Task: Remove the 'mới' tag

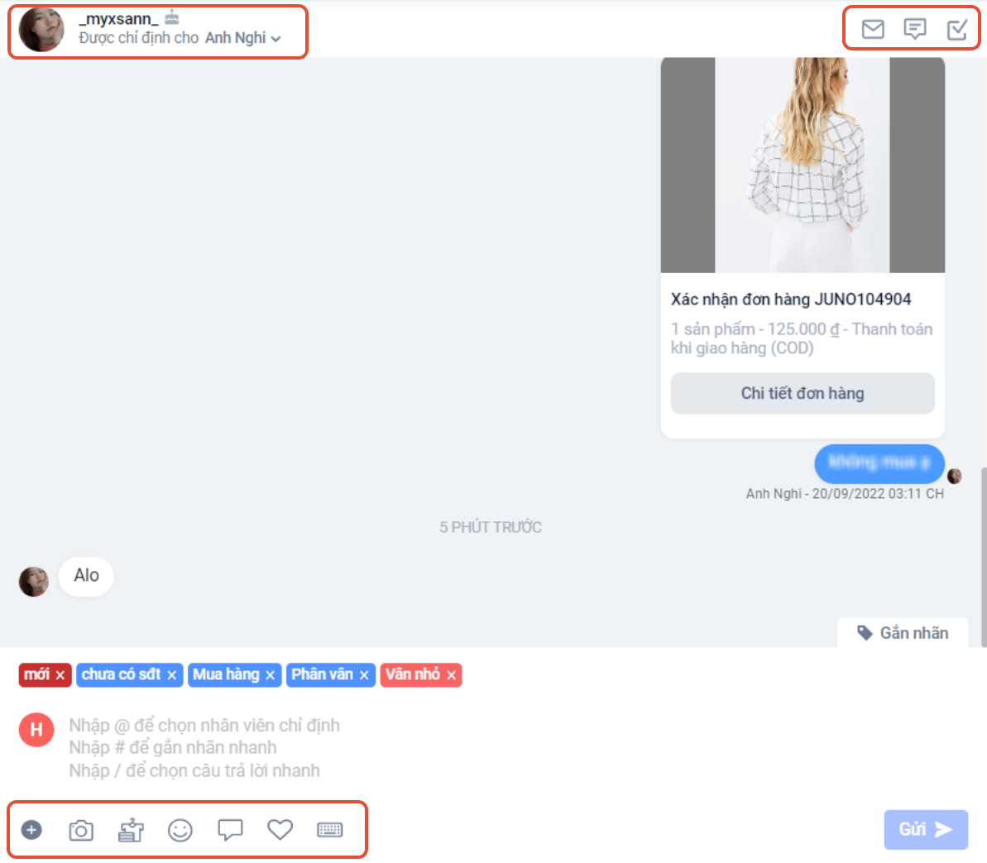Action: (x=60, y=675)
